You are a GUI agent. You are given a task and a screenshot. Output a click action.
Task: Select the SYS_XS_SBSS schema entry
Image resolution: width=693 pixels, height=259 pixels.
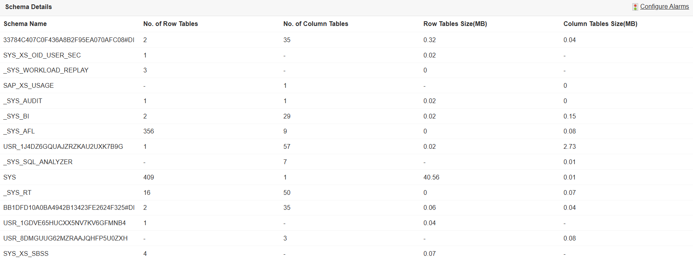(26, 253)
